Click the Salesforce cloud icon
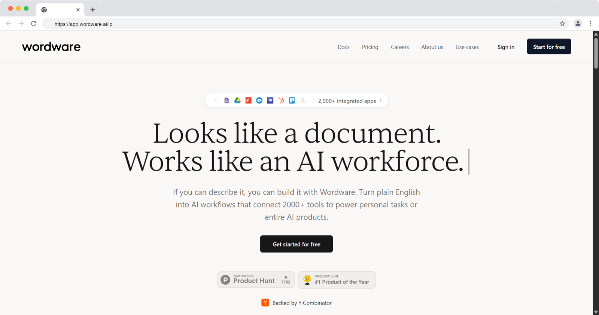 [259, 101]
